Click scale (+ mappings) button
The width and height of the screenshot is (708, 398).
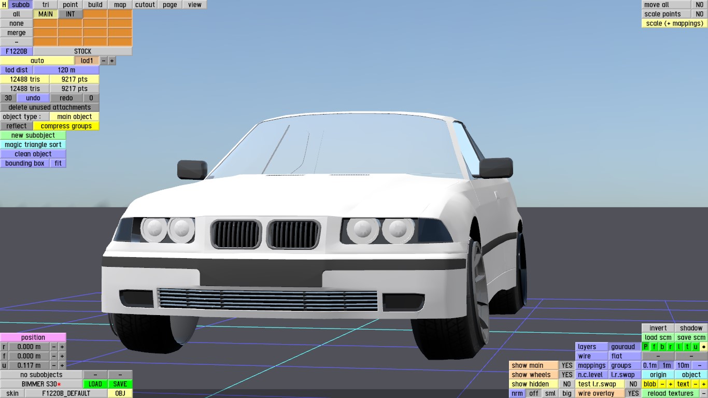(675, 23)
